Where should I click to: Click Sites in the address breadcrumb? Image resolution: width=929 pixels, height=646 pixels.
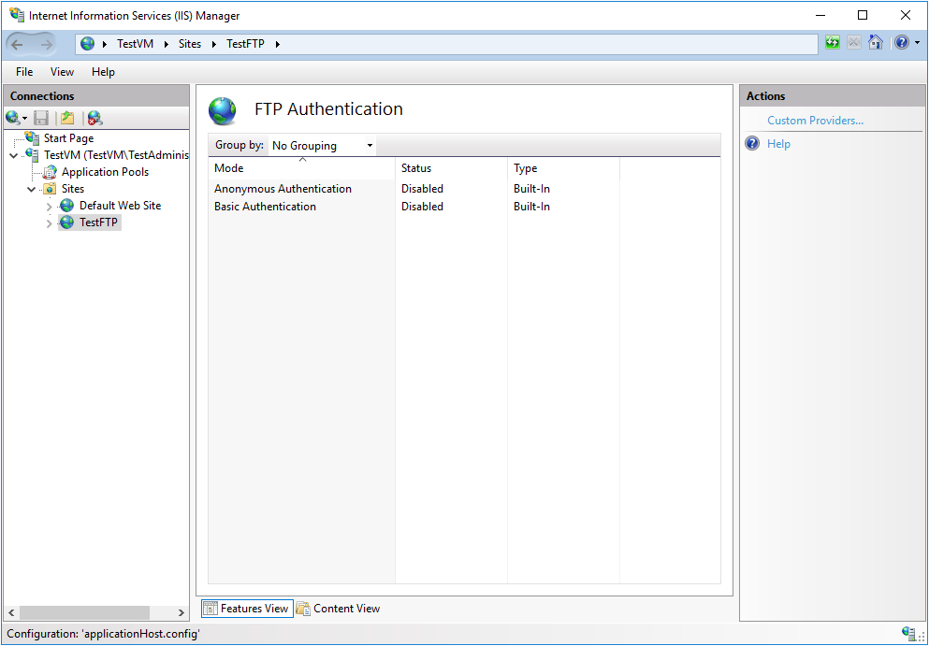point(190,44)
